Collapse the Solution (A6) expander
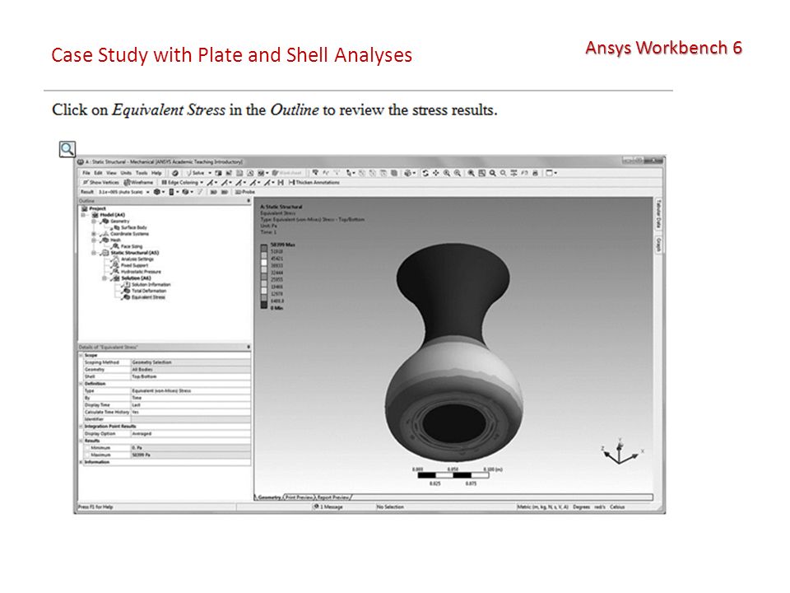Viewport: 790px width, 593px height. pyautogui.click(x=105, y=278)
